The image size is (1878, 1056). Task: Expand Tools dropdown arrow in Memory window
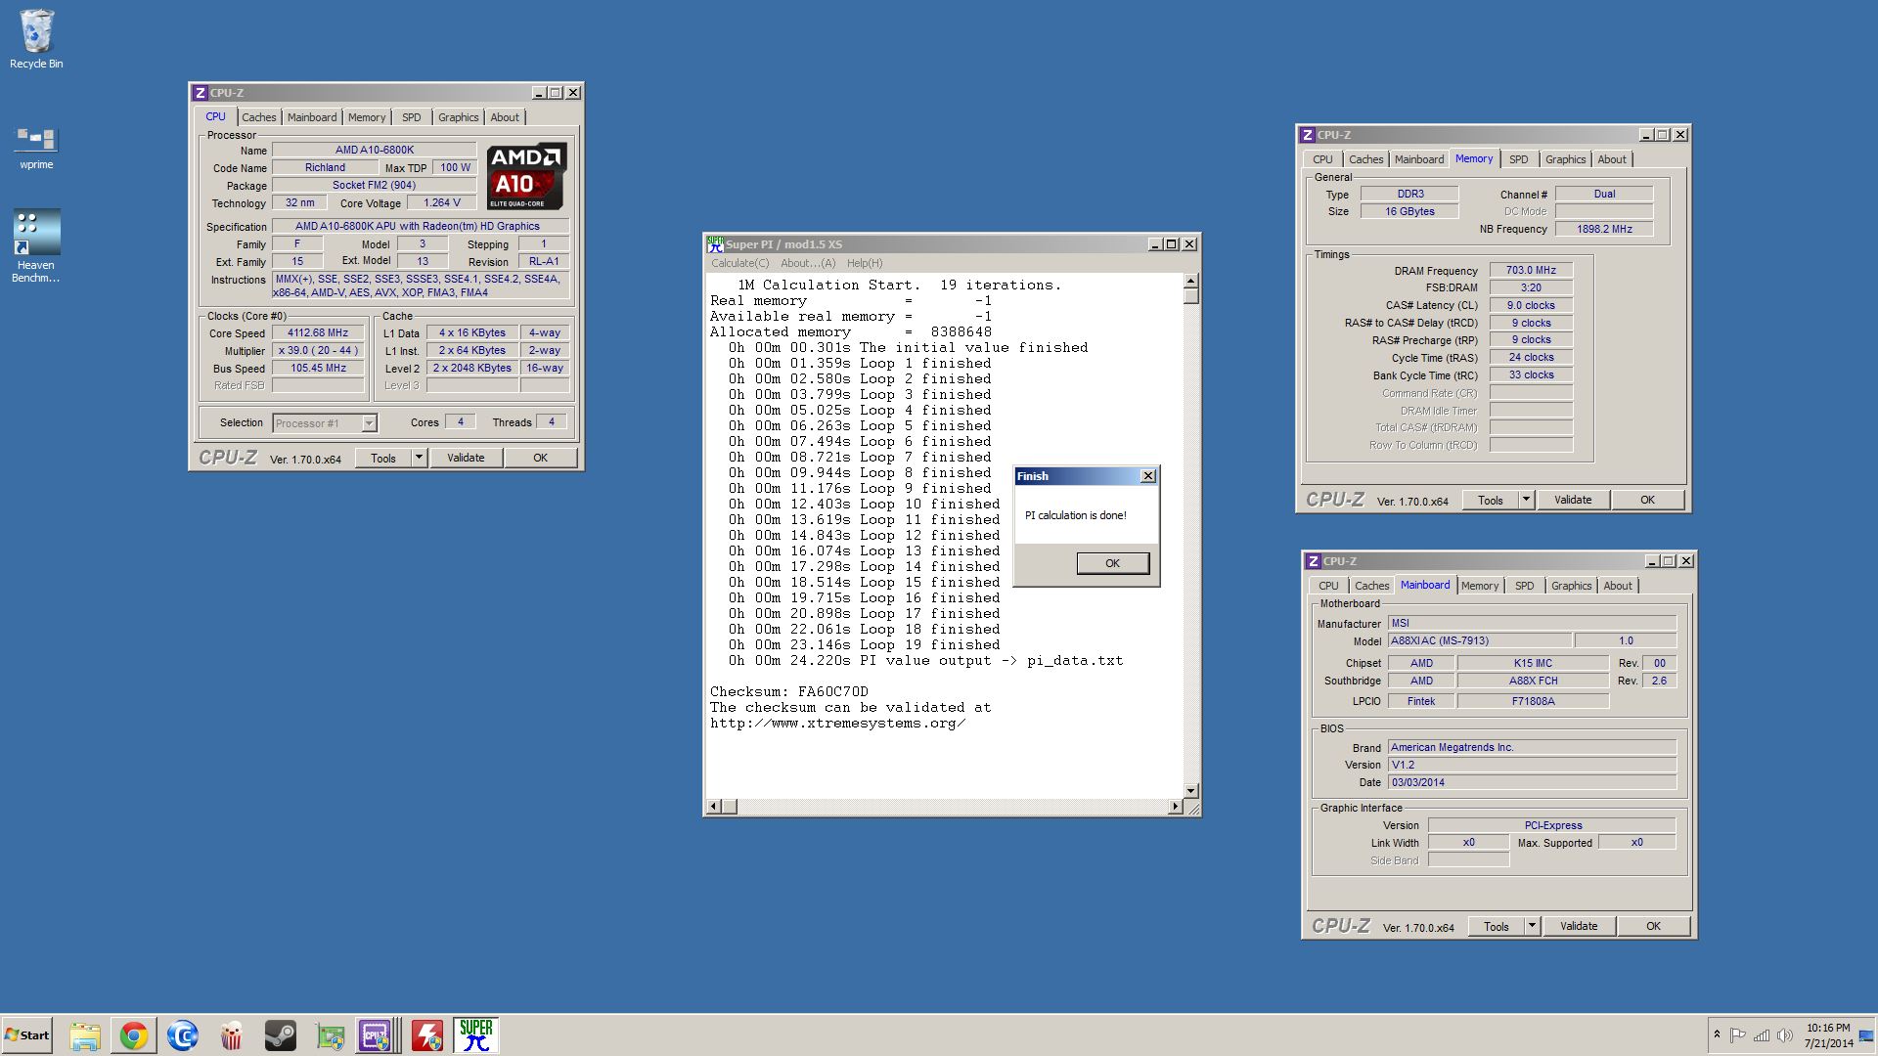(x=1526, y=500)
